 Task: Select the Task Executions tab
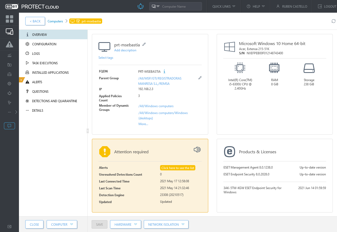(53, 63)
